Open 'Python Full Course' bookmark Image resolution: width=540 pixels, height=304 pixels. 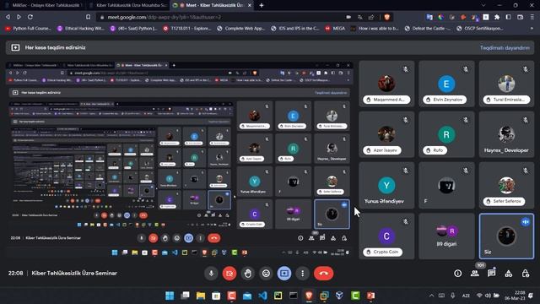[28, 29]
